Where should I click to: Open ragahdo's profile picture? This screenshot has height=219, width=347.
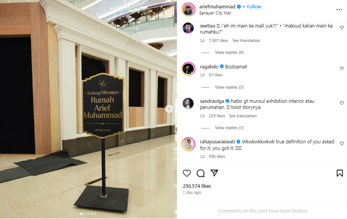188,69
